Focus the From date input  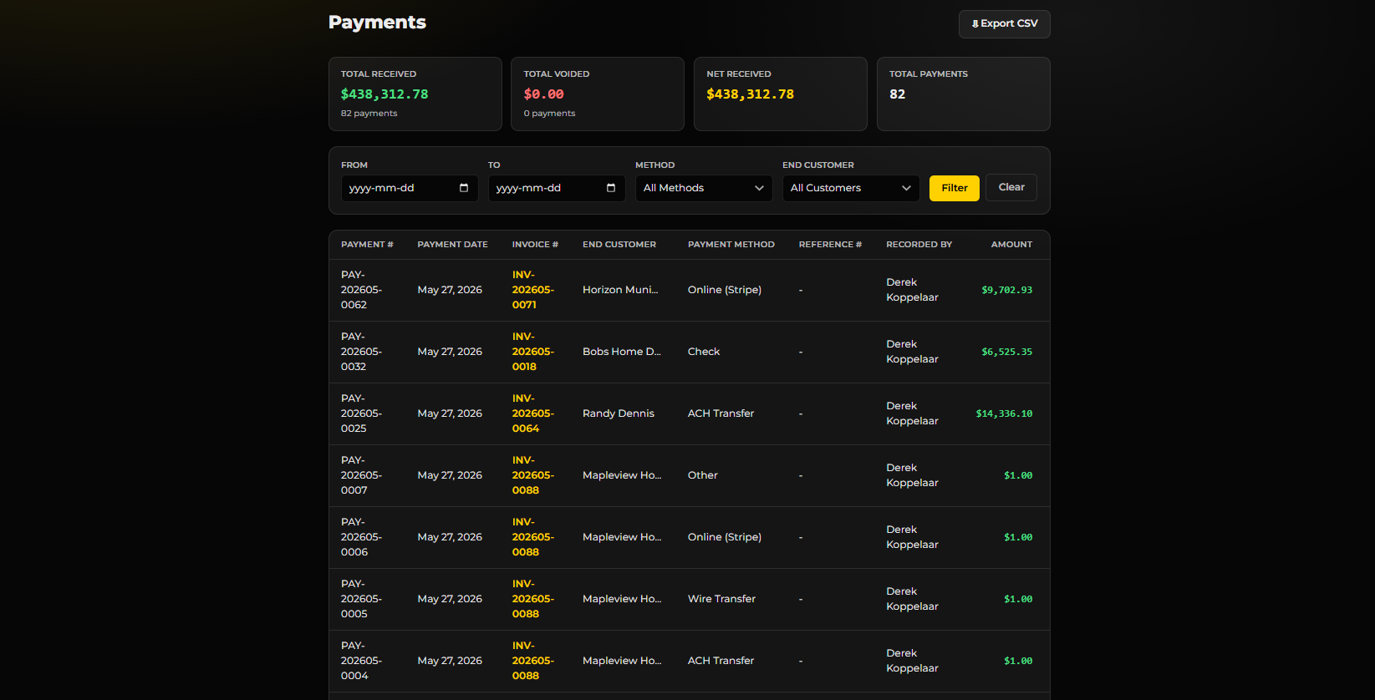(410, 188)
